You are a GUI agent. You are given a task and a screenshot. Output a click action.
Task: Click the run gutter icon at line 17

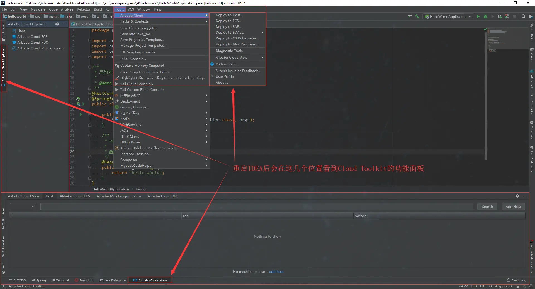click(81, 114)
